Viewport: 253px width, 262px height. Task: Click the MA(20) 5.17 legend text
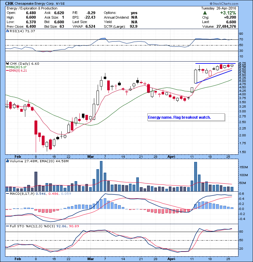tap(18, 67)
